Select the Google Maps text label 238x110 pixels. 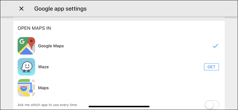pyautogui.click(x=51, y=46)
